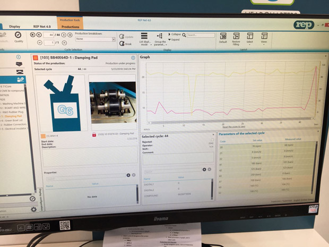The height and width of the screenshot is (247, 329).
Task: Select the Washing Machine list item
Action: (x=13, y=104)
